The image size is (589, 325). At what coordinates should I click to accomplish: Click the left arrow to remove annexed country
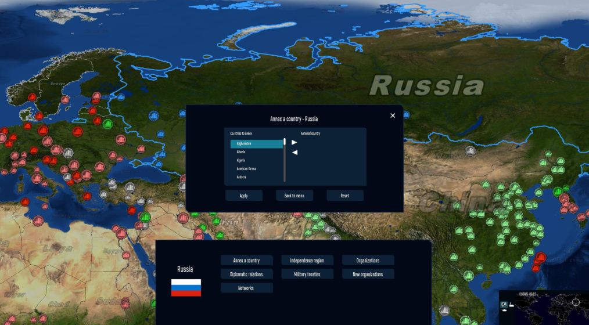pos(294,153)
